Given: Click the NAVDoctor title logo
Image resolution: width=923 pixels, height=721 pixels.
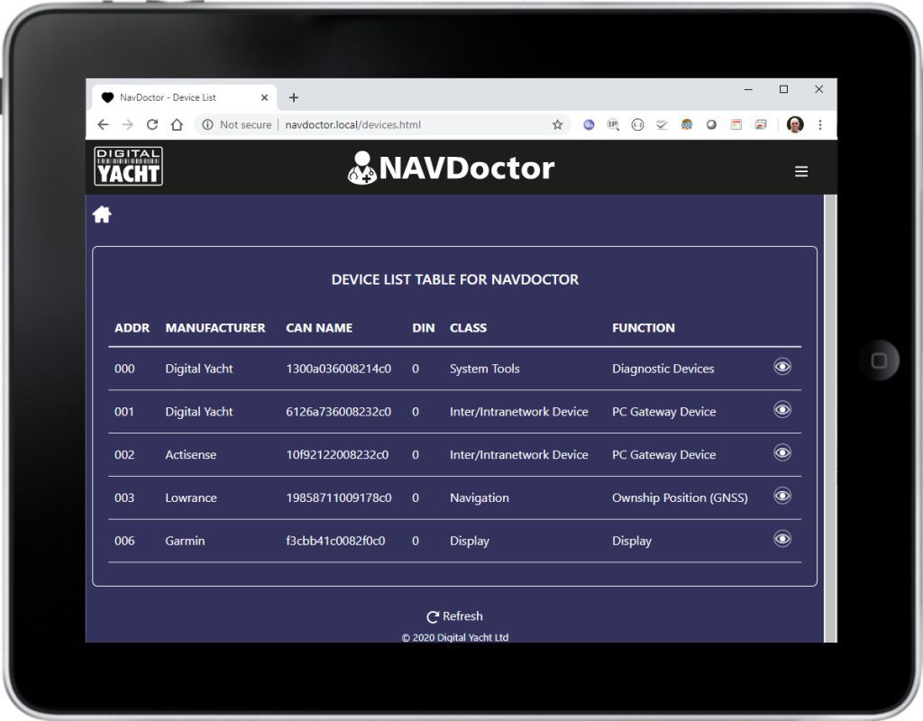Looking at the screenshot, I should click(x=451, y=168).
